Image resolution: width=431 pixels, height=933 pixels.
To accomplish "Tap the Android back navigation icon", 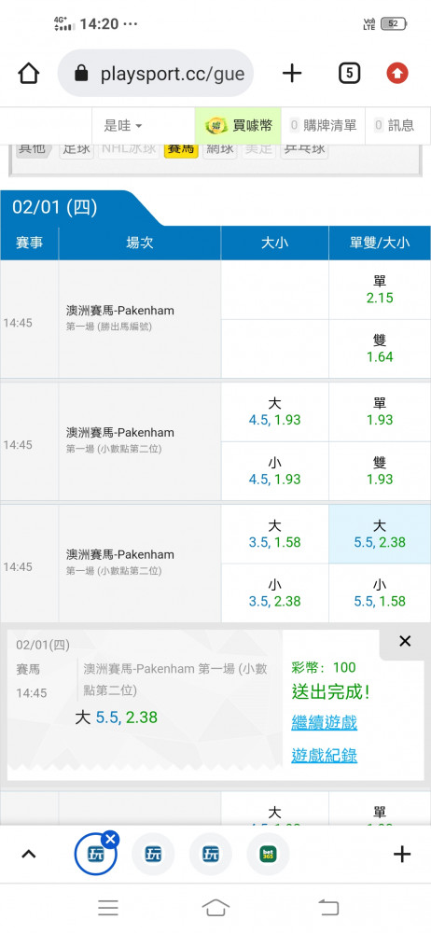I will (x=328, y=908).
